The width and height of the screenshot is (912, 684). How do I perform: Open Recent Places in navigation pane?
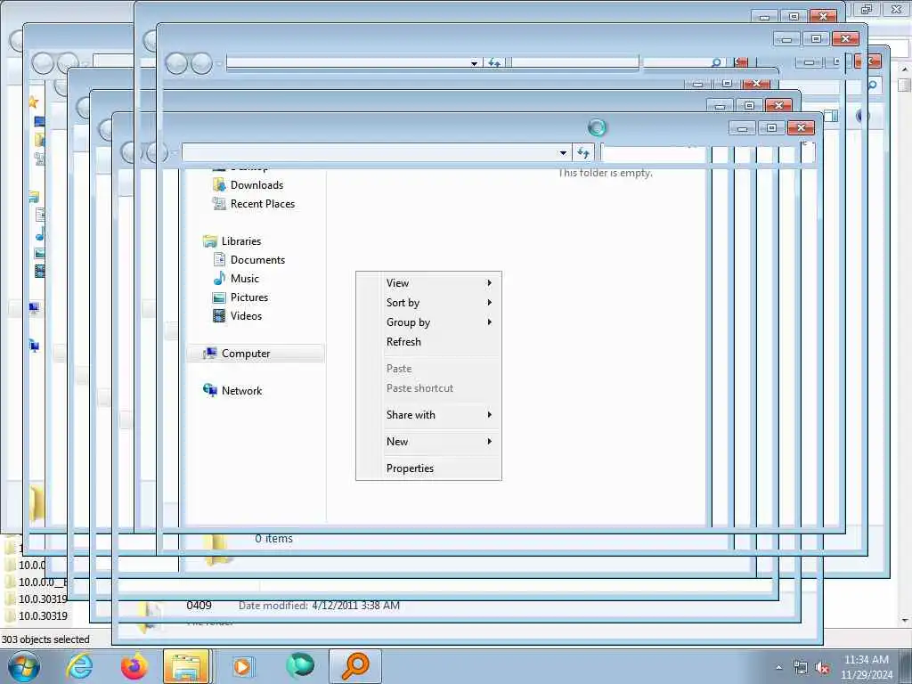(x=263, y=204)
